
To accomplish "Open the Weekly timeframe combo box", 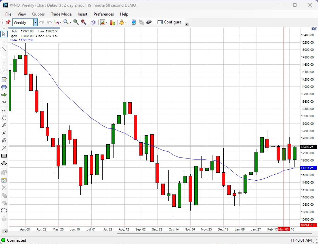I will 25,22.
